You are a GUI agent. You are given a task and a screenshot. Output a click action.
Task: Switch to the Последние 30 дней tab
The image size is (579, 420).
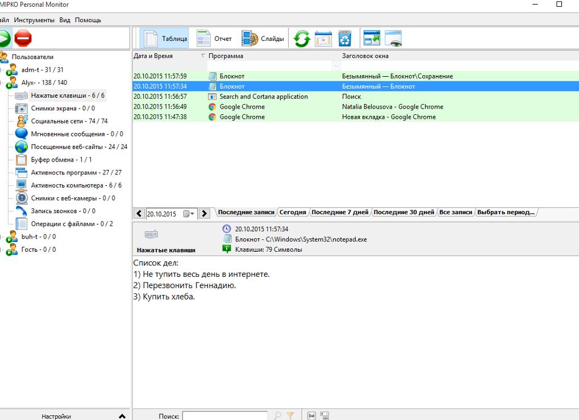pyautogui.click(x=404, y=213)
